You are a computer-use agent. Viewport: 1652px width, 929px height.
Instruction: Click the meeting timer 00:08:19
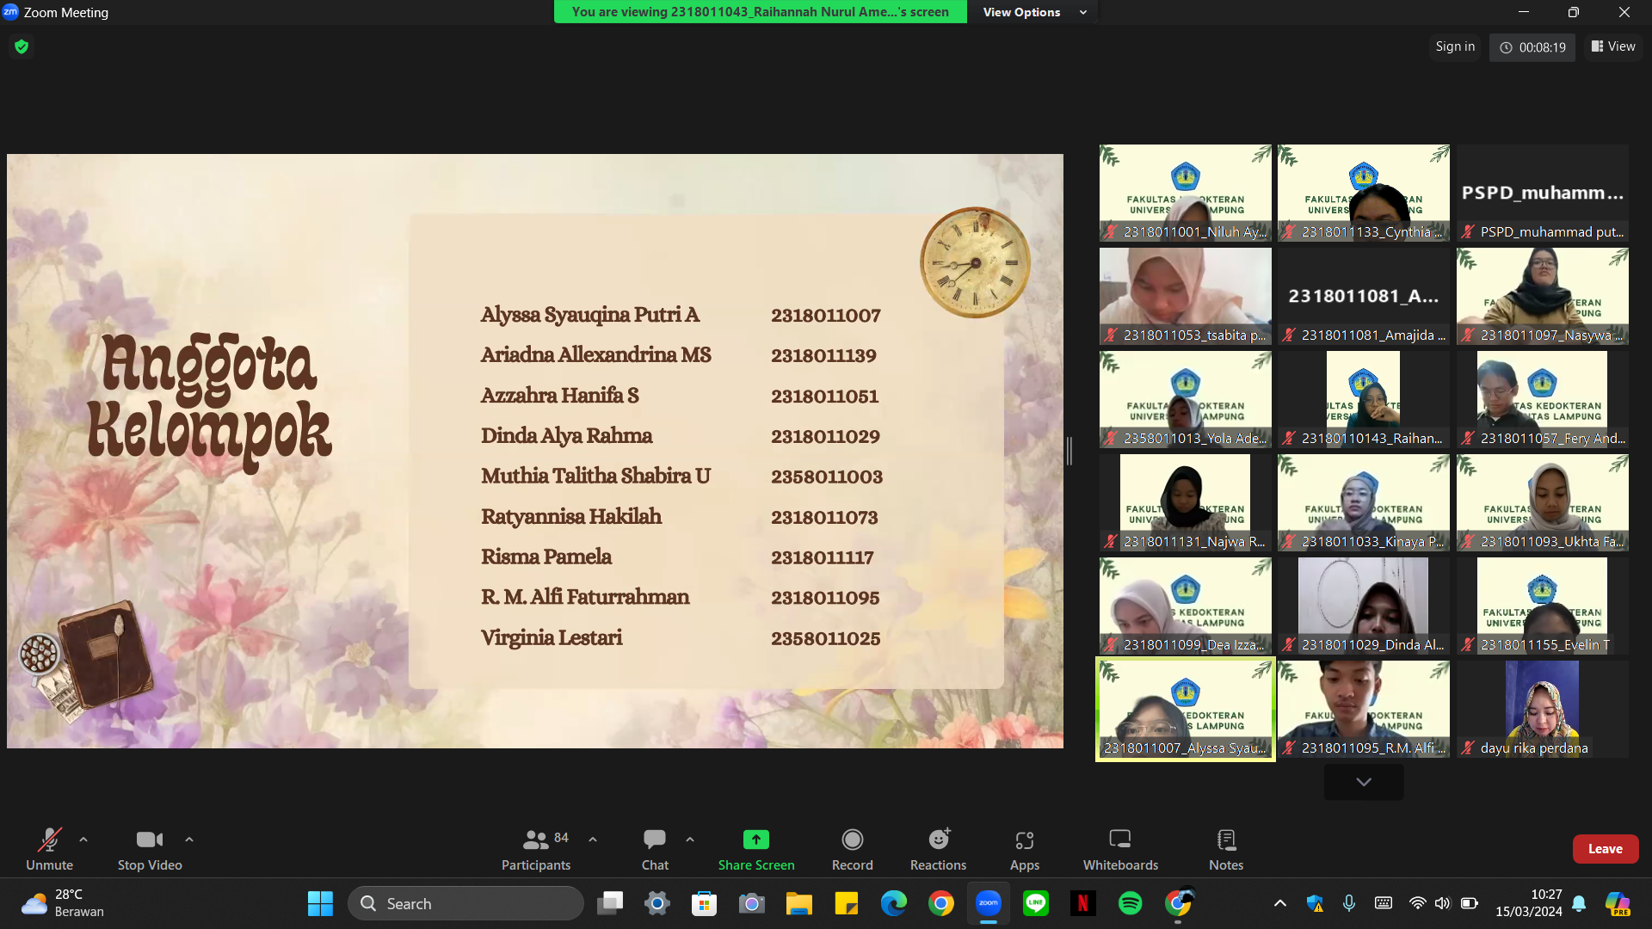click(x=1533, y=47)
